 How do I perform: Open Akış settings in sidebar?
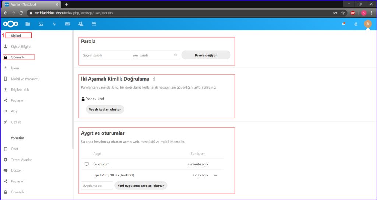tap(14, 111)
